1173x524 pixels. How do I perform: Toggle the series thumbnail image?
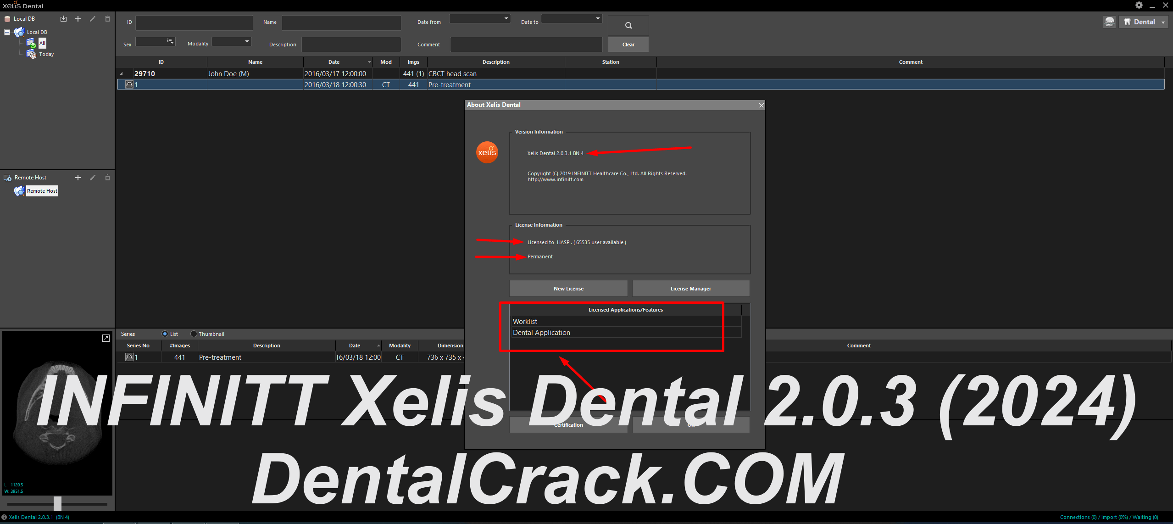196,334
